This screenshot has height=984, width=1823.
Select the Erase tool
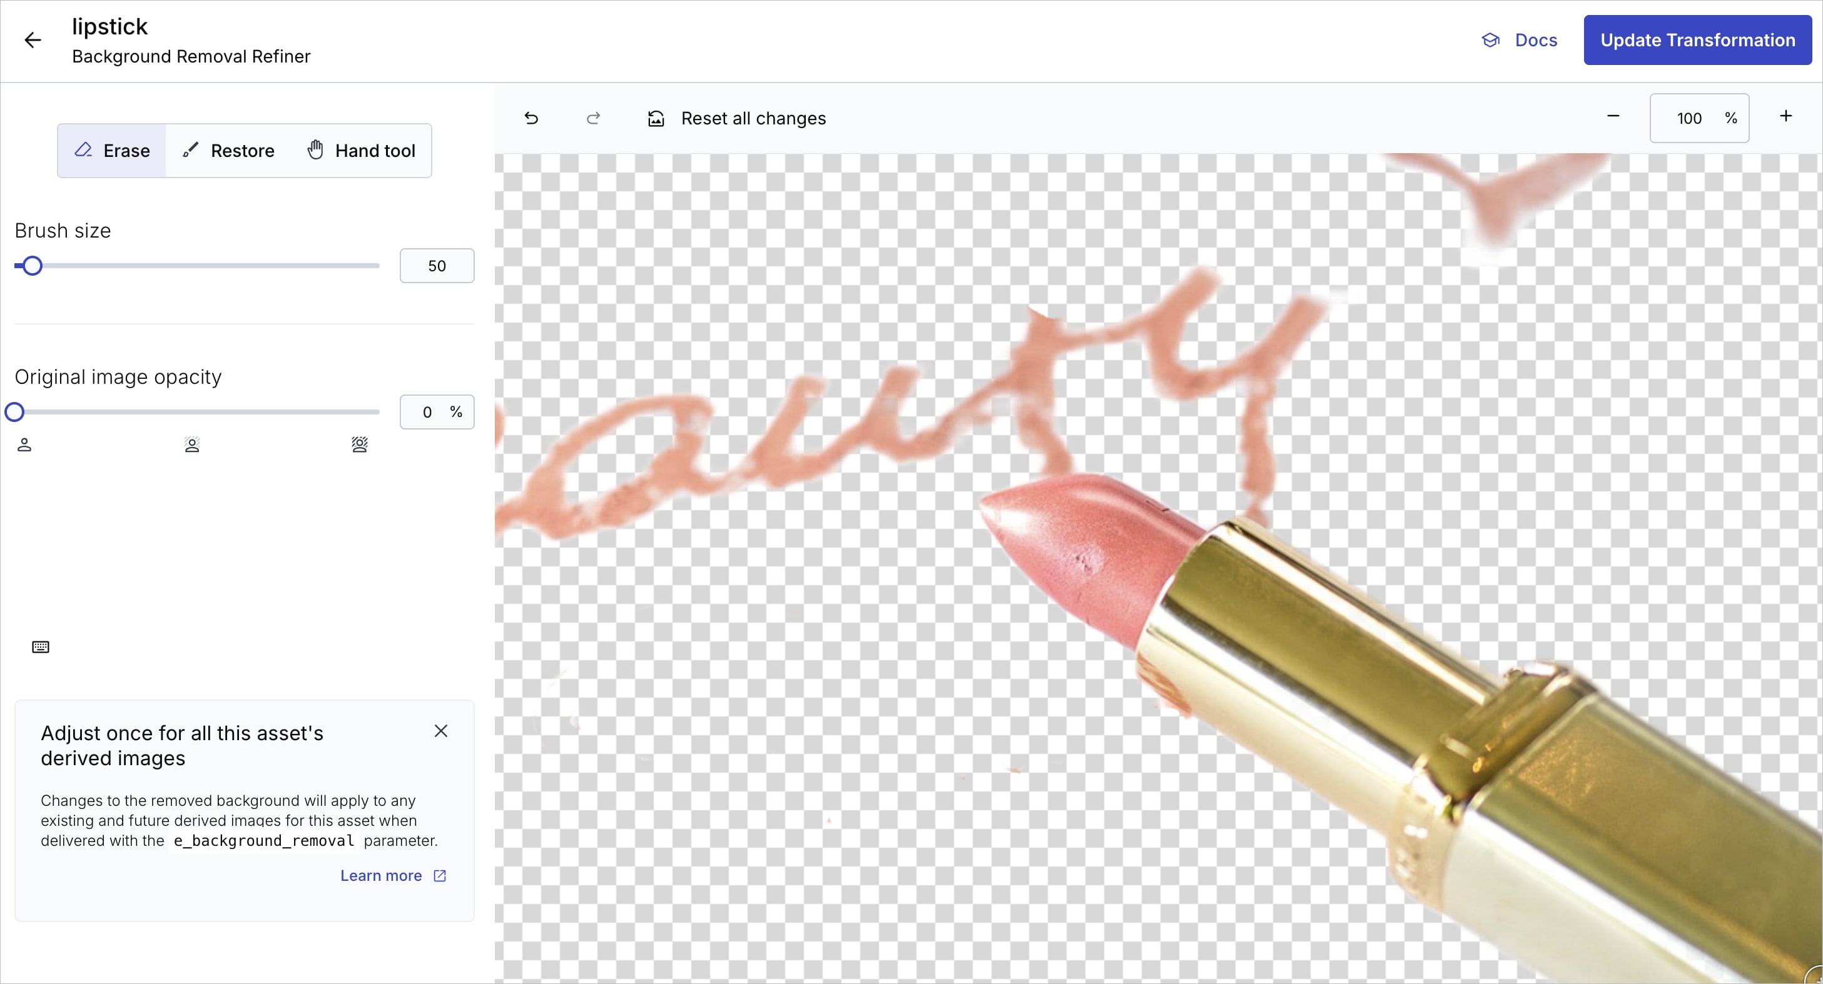coord(113,151)
